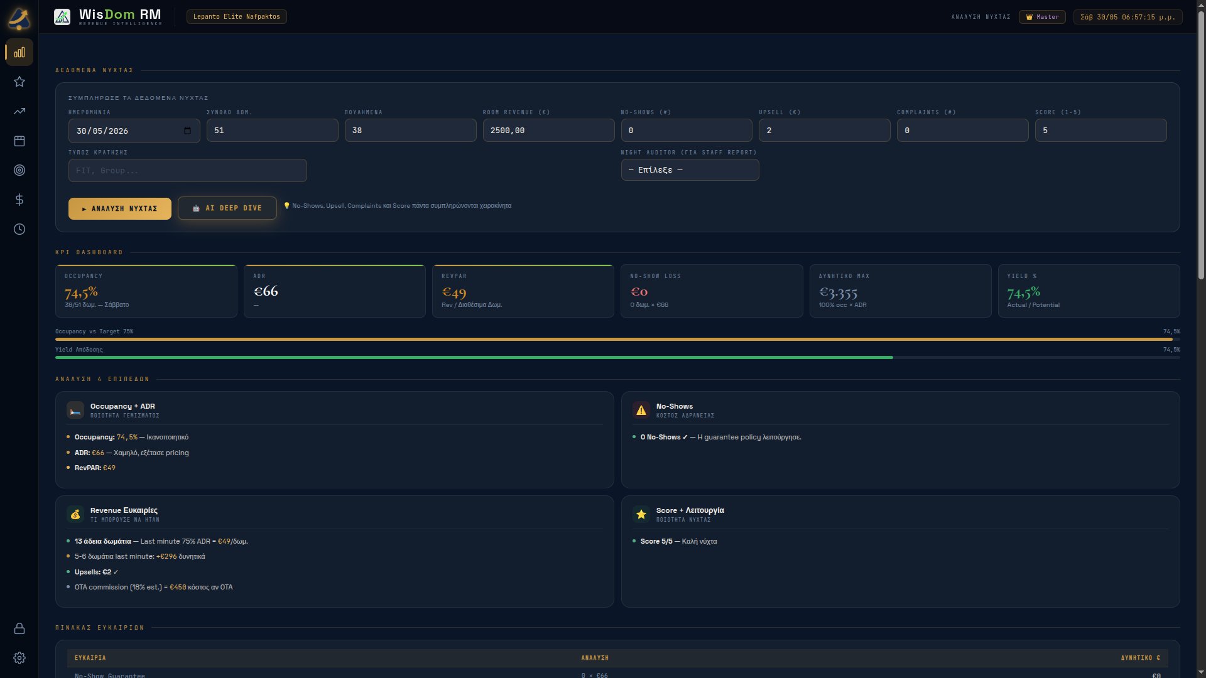Open the clock history sidebar icon

pyautogui.click(x=19, y=229)
